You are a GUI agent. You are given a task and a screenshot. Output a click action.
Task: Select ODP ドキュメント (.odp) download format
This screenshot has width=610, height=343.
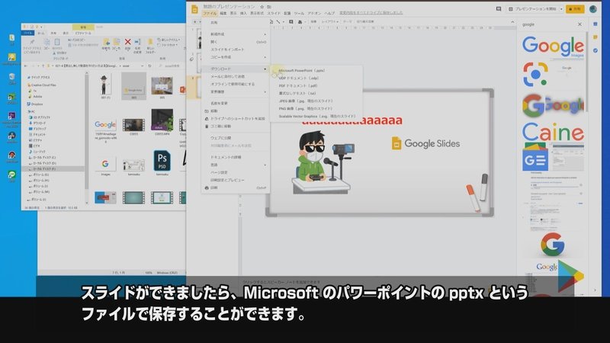[298, 79]
